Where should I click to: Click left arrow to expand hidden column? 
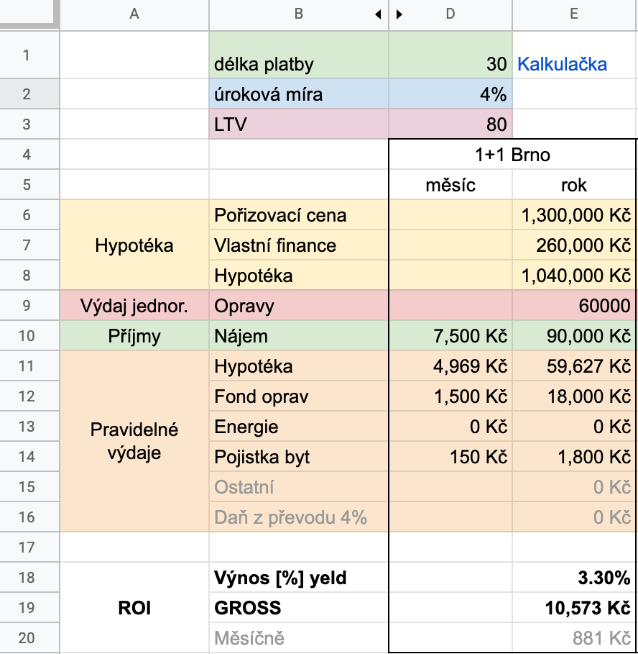point(379,14)
